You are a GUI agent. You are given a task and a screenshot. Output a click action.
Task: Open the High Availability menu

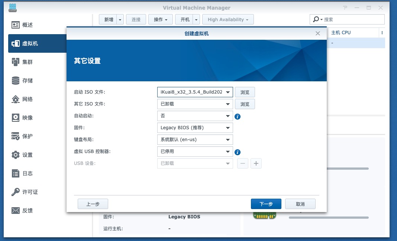(228, 19)
